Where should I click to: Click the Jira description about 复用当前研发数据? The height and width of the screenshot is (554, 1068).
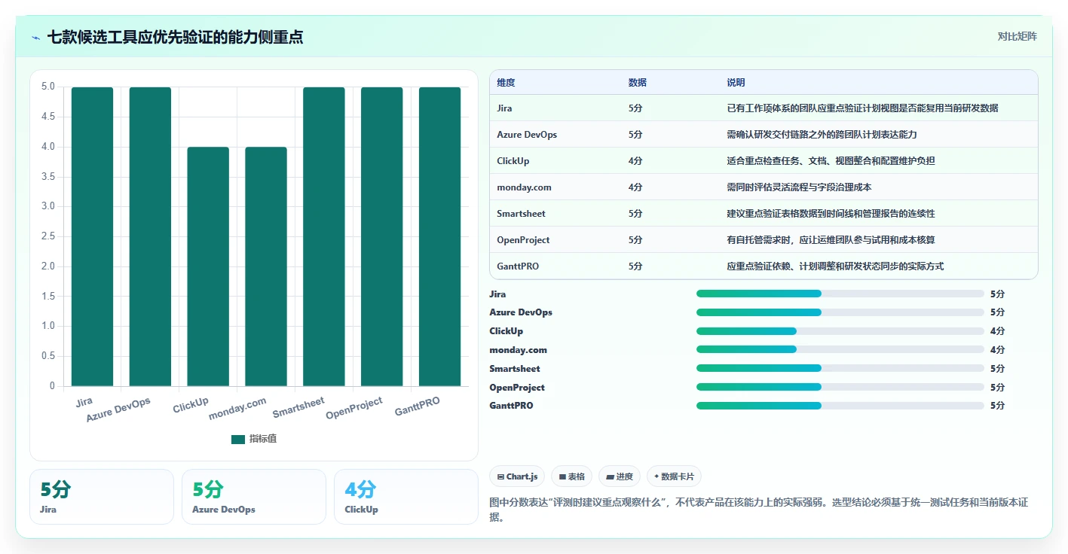862,108
